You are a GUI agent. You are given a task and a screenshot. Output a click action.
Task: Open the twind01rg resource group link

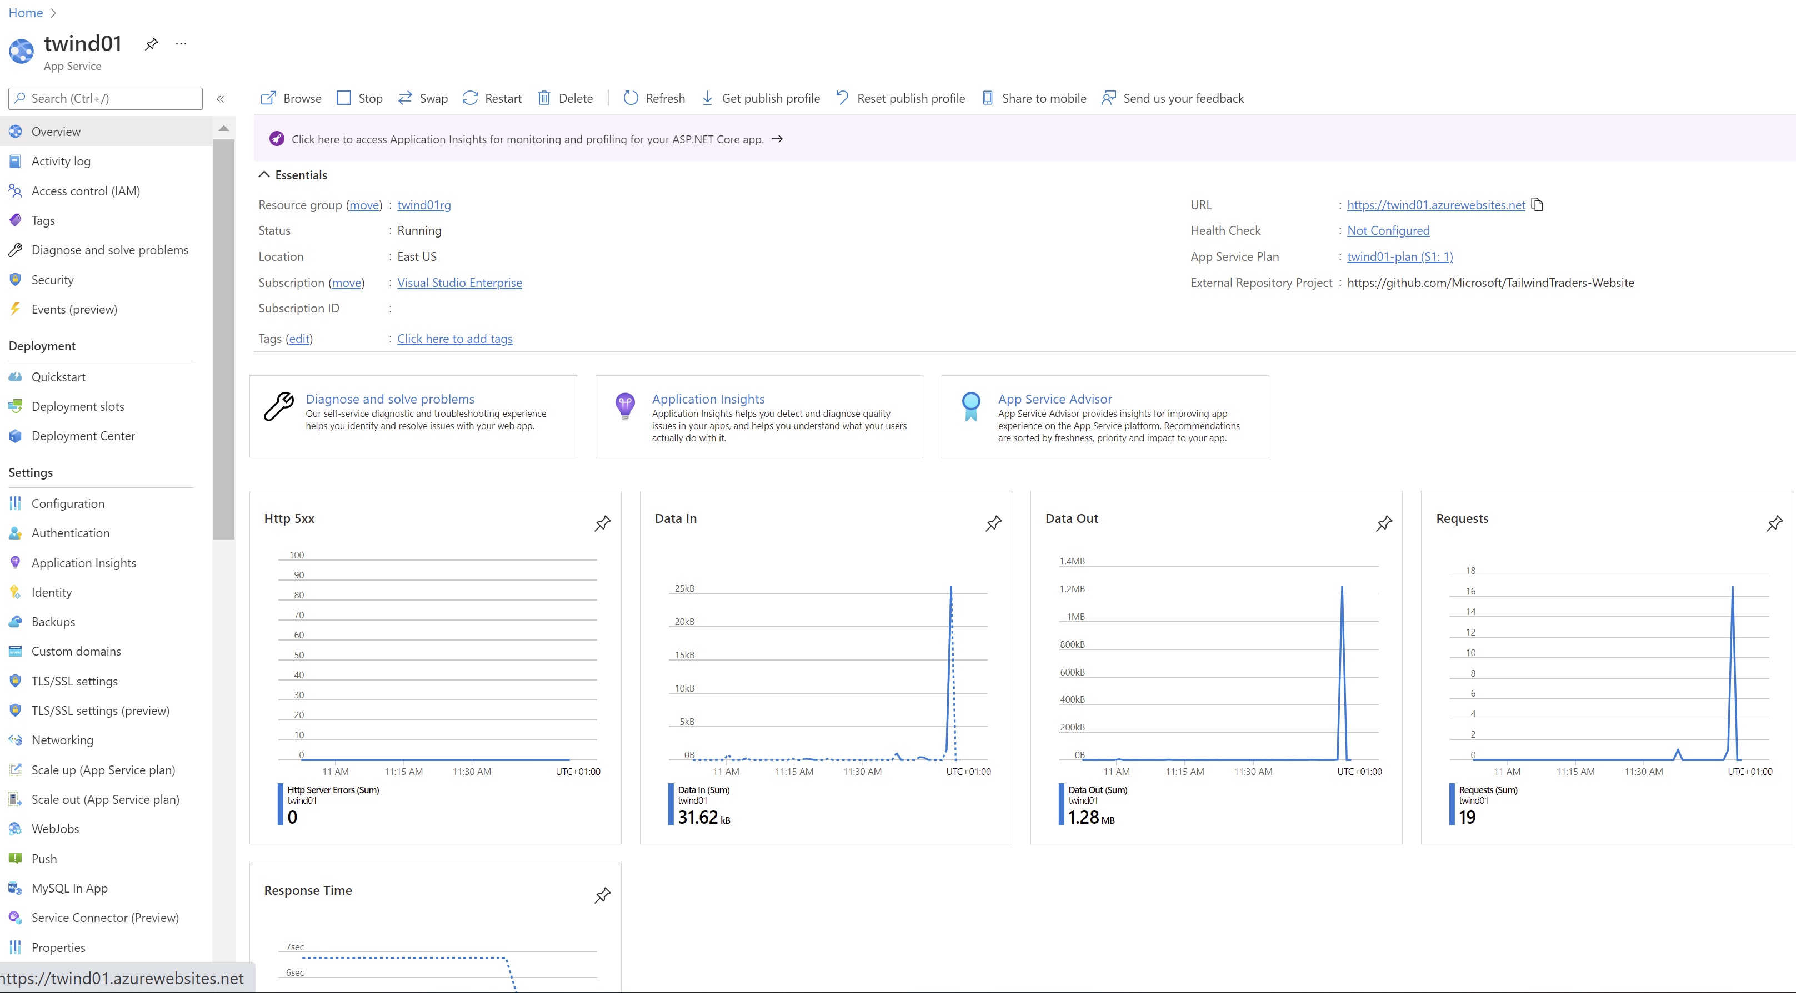coord(424,205)
